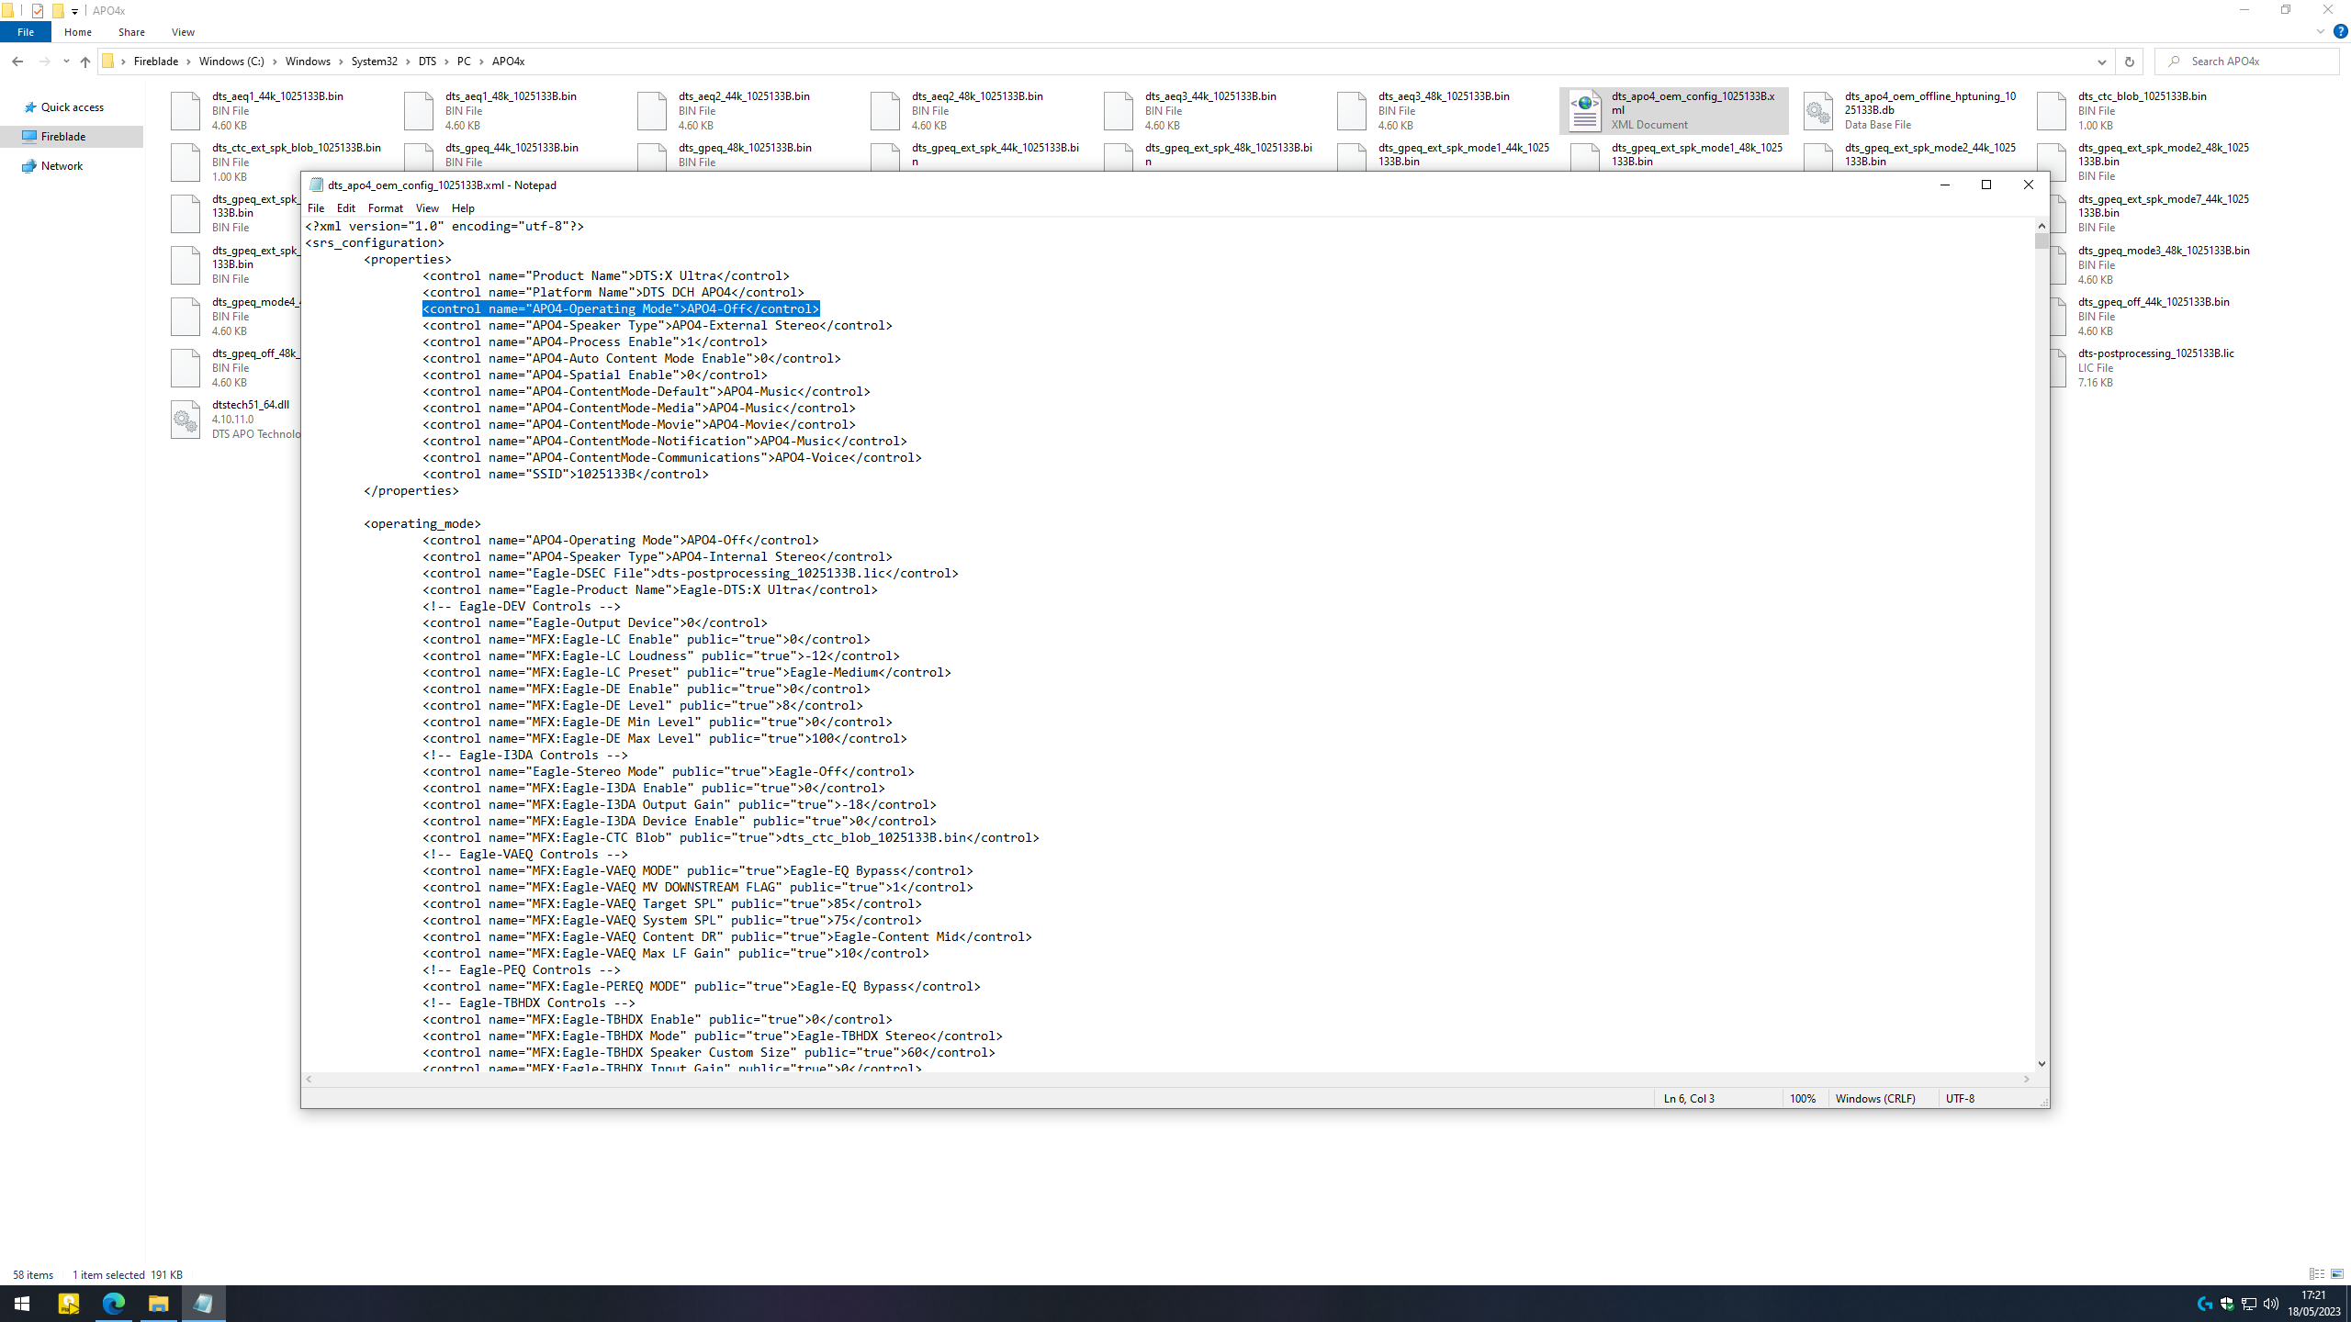Open the Home tab in Explorer ribbon
2351x1322 pixels.
coord(78,32)
